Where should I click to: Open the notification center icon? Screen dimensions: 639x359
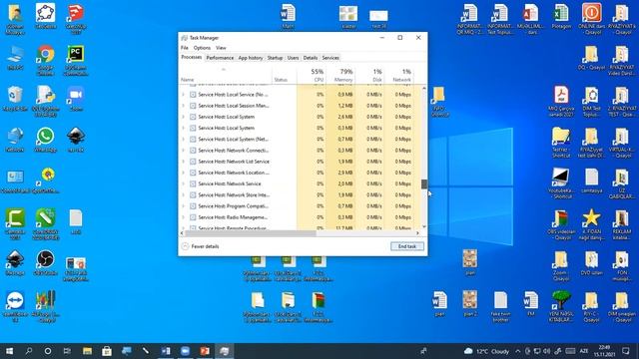tap(626, 351)
